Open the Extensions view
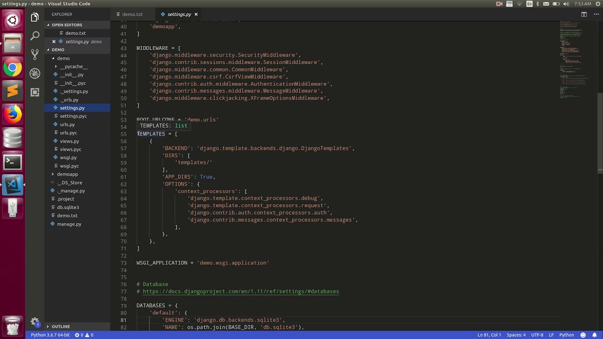Viewport: 603px width, 339px height. coord(34,92)
